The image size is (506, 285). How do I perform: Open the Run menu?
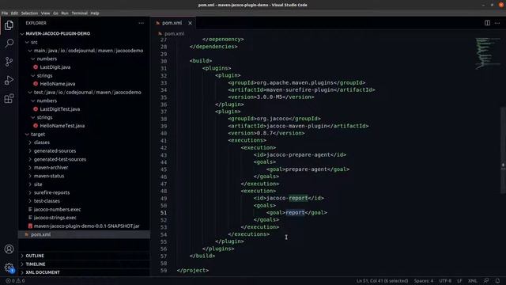pos(65,13)
